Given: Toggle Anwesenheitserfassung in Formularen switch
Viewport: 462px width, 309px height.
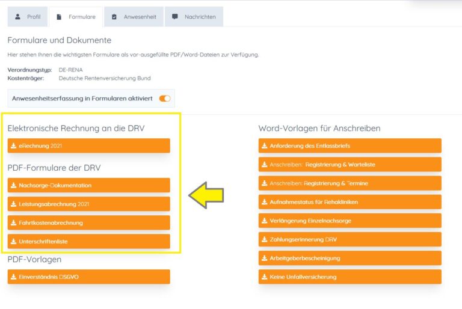Looking at the screenshot, I should coord(164,98).
